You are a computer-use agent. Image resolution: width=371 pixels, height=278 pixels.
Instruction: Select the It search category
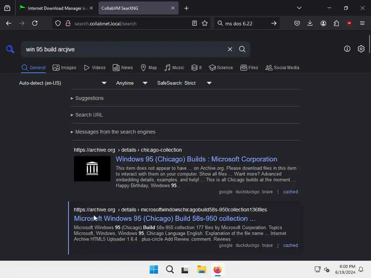click(x=196, y=68)
